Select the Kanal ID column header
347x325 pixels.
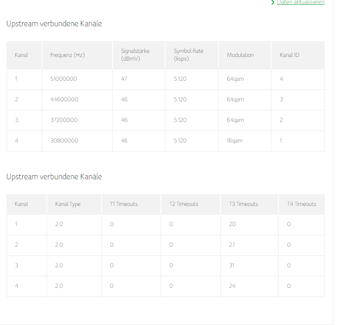click(289, 55)
